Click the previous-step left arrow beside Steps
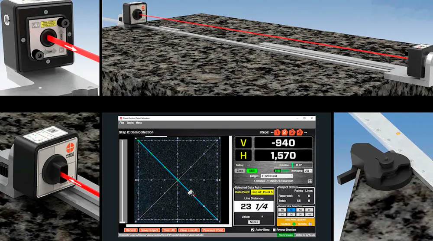 pos(272,132)
